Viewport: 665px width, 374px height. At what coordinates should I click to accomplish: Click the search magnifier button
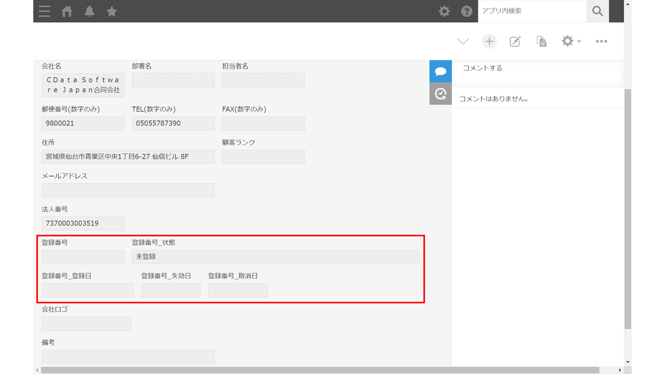(597, 11)
